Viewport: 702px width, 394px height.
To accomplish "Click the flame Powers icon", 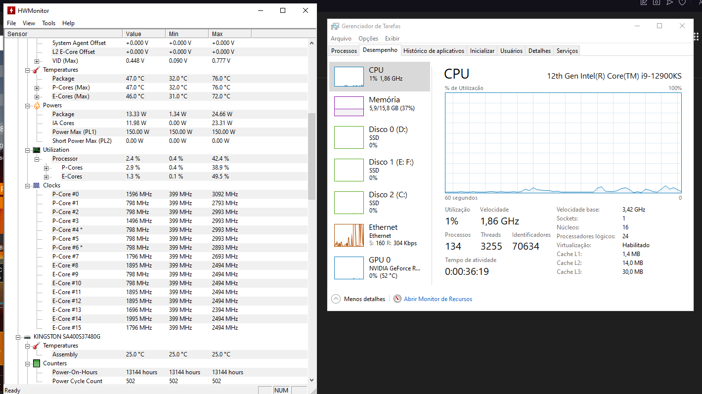I will (37, 105).
